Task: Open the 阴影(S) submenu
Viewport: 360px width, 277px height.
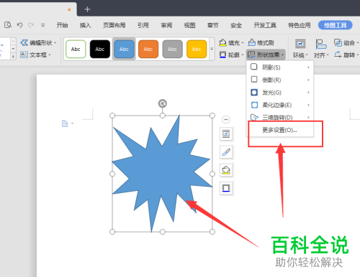Action: 280,67
